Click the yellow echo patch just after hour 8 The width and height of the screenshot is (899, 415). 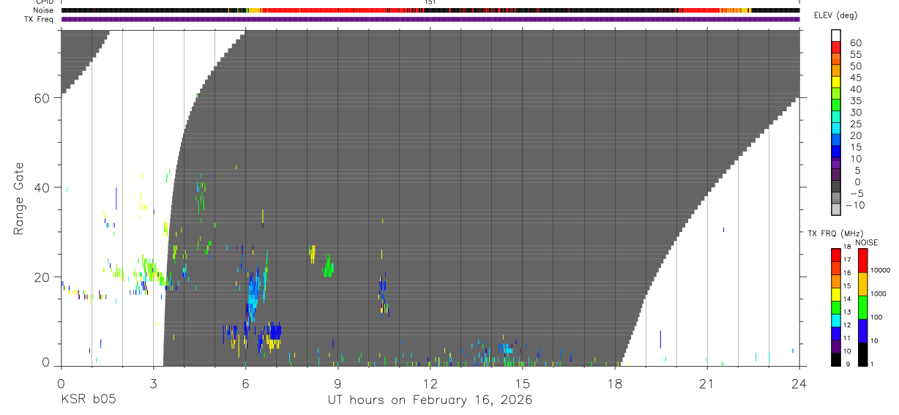pos(313,254)
